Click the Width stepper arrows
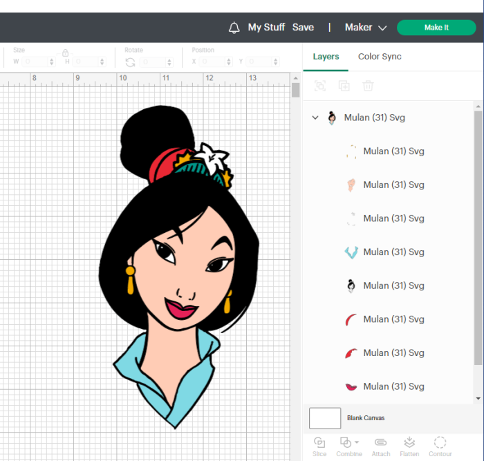The width and height of the screenshot is (484, 461). coord(52,62)
